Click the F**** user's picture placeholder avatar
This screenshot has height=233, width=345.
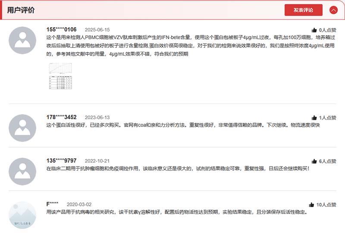[23, 215]
